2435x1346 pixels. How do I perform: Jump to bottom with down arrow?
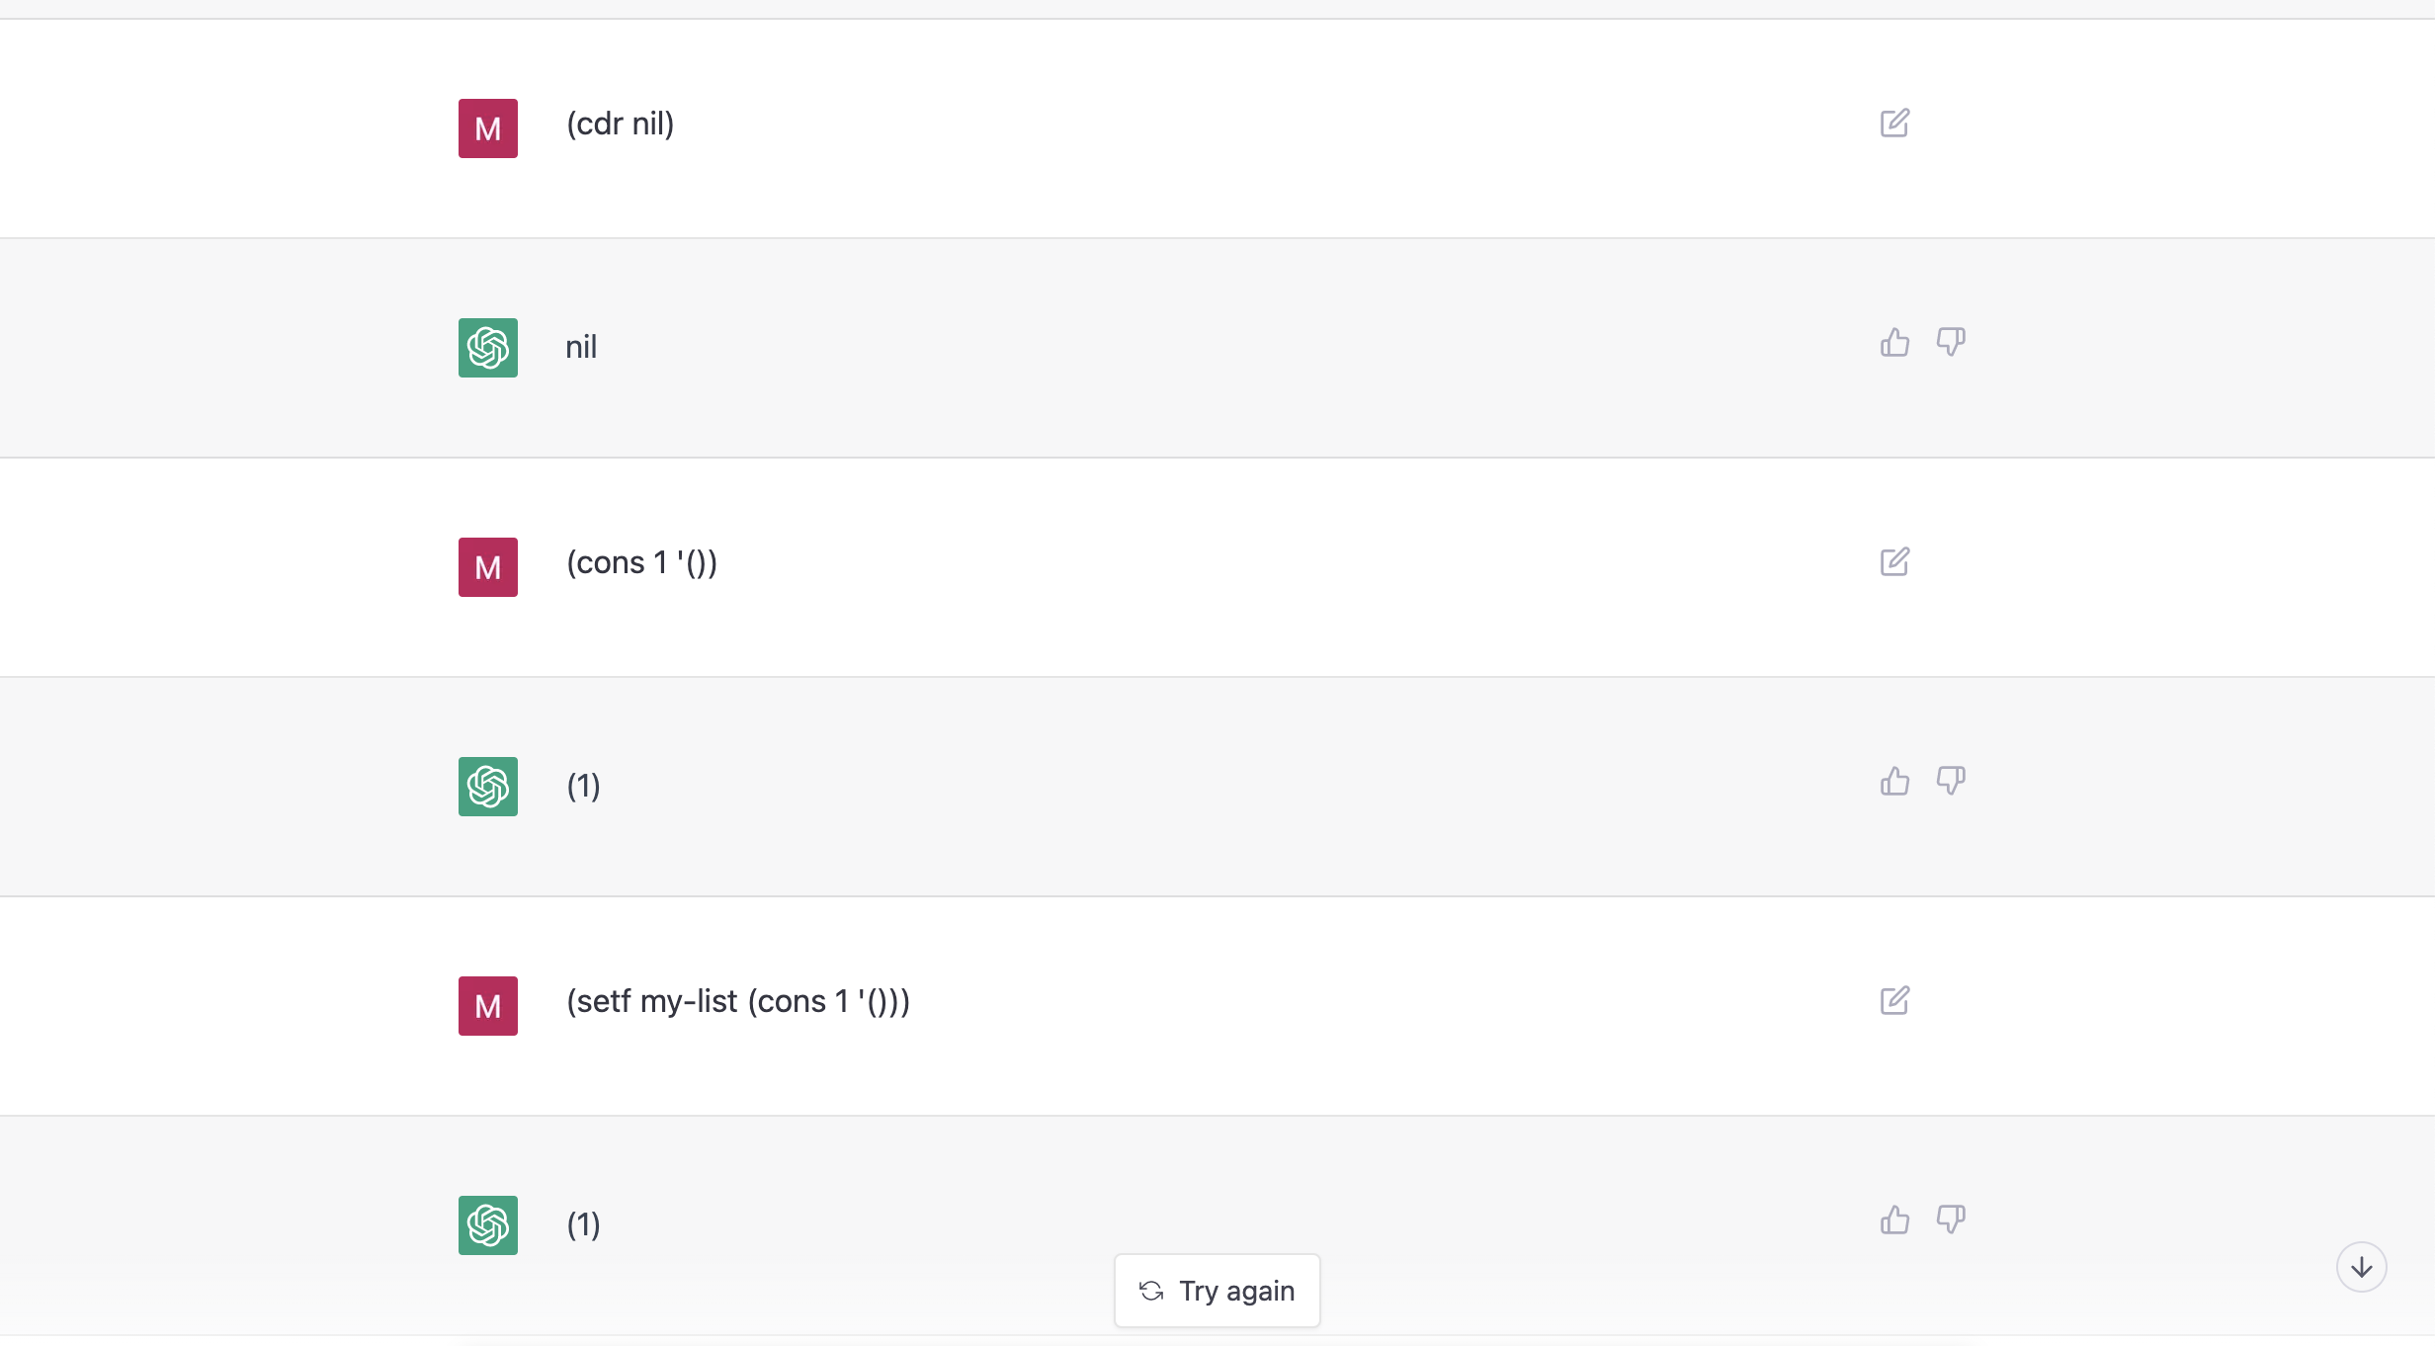click(2362, 1267)
